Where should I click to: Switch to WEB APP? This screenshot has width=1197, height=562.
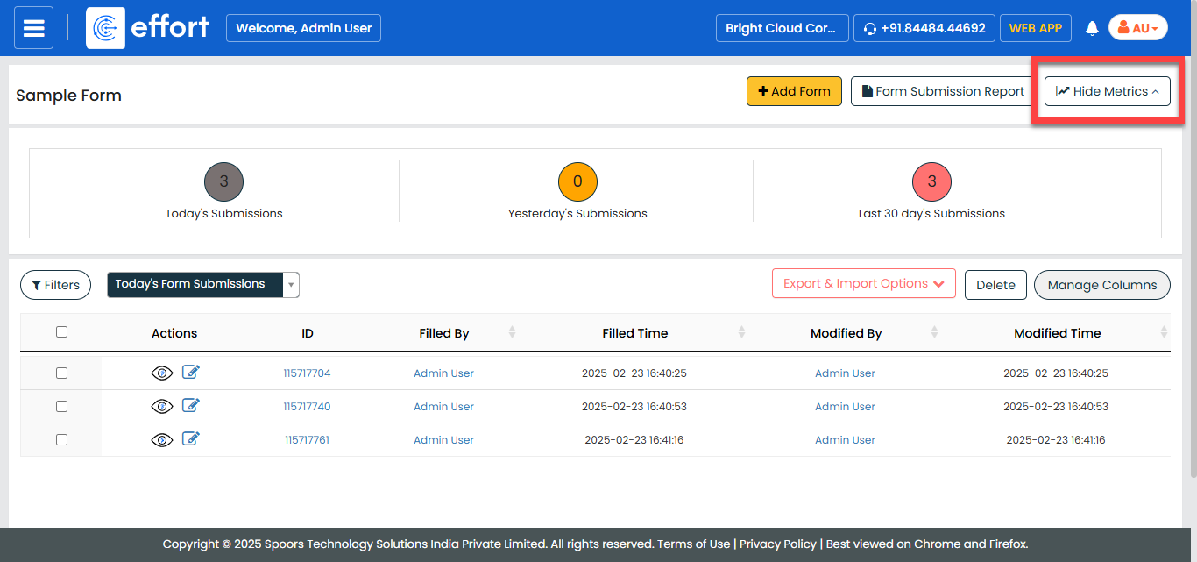1035,28
